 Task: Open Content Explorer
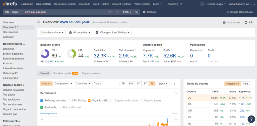point(122,4)
